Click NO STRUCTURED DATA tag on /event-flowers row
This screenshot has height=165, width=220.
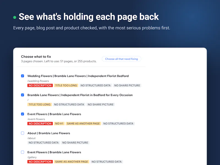click(x=118, y=123)
